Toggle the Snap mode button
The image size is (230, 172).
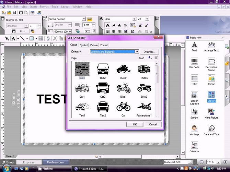(x=8, y=162)
